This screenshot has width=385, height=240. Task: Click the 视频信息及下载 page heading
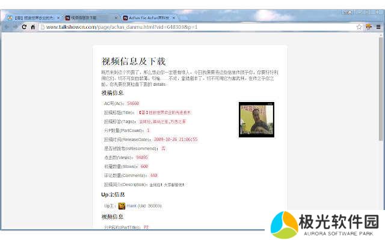coord(134,61)
